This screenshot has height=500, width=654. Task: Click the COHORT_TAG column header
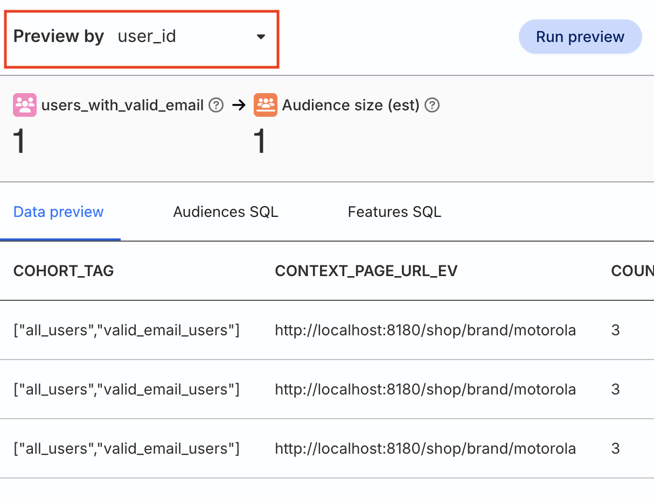coord(64,271)
